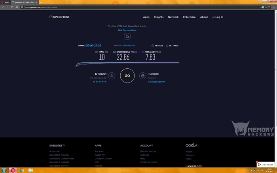Bookmark page with heart icon

[269, 7]
